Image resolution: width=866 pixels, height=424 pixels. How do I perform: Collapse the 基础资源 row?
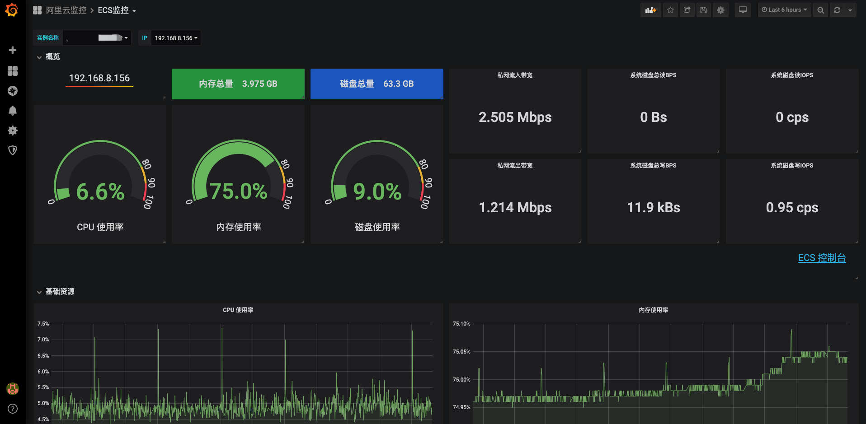pos(56,291)
